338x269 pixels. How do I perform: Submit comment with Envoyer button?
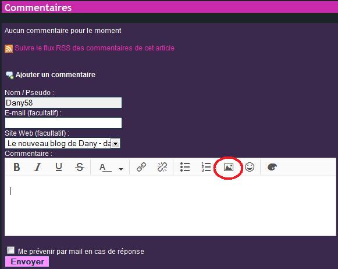coord(27,261)
